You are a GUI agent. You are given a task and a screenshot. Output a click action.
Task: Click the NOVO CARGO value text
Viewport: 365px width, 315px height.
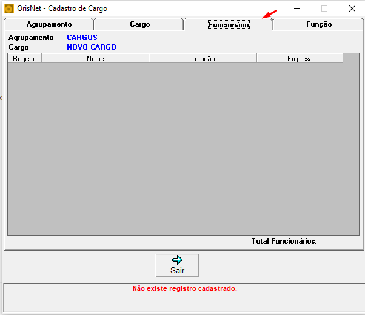click(x=91, y=47)
